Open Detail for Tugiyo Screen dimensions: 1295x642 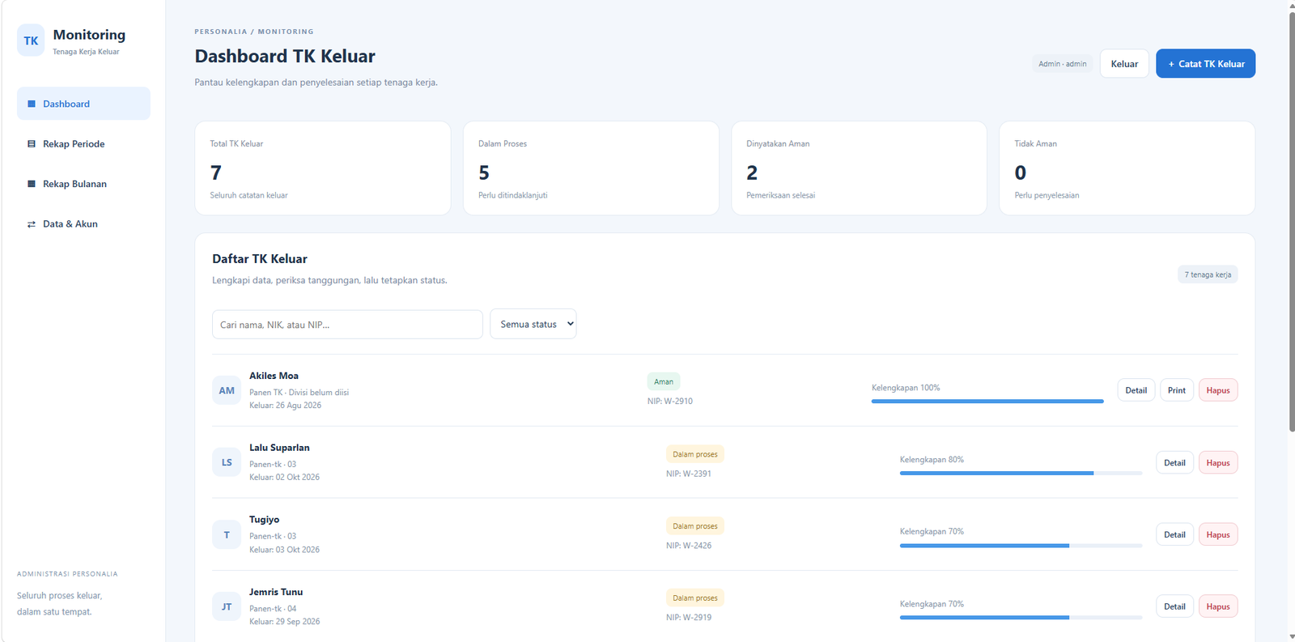1174,534
